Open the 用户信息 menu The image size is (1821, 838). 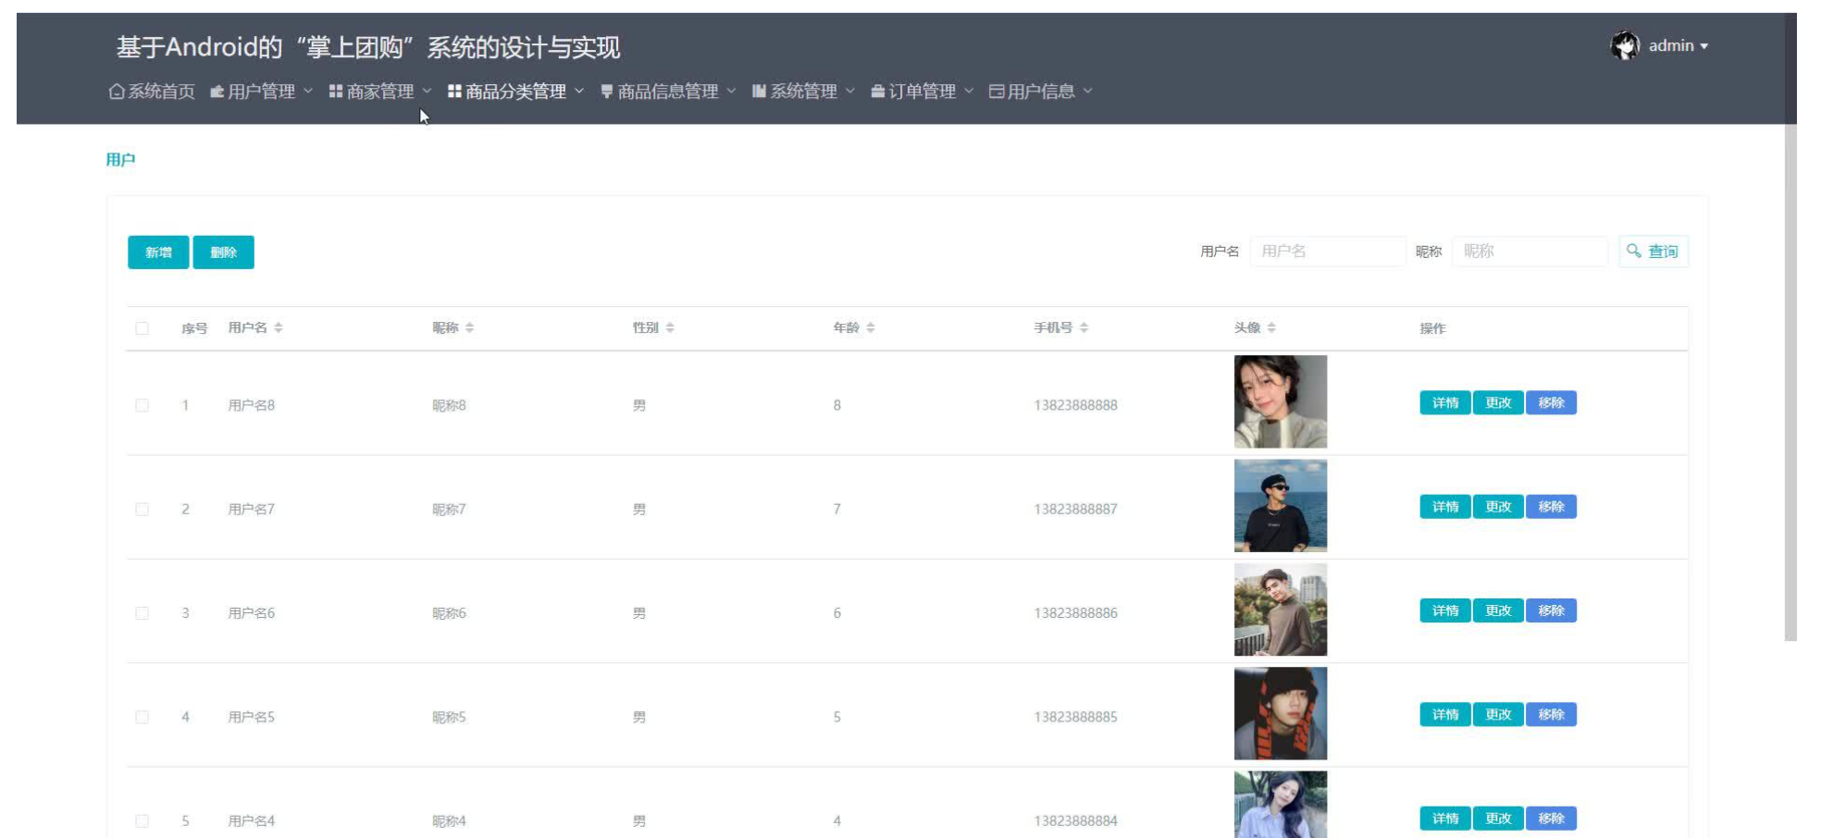click(1041, 92)
